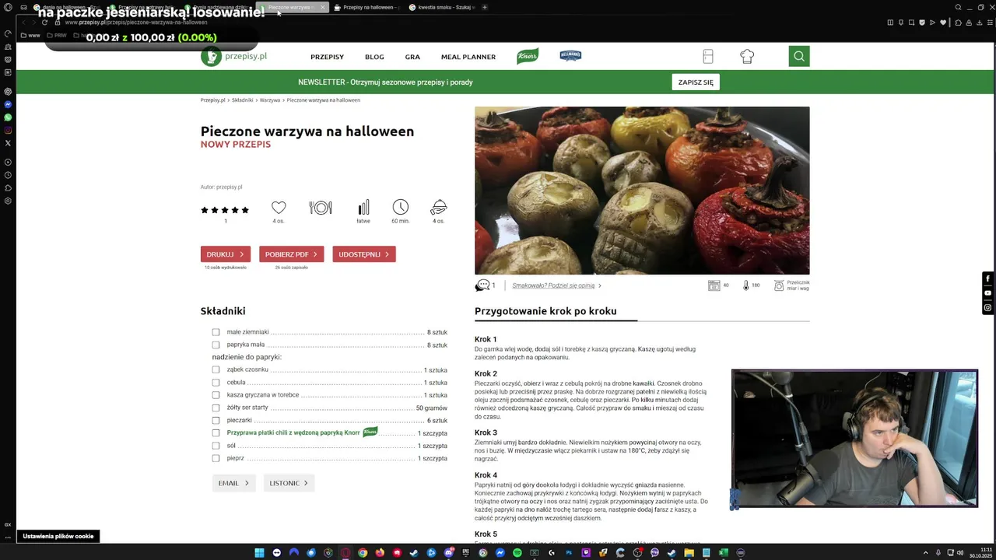Click the POBIERZ PDF button

coord(291,254)
